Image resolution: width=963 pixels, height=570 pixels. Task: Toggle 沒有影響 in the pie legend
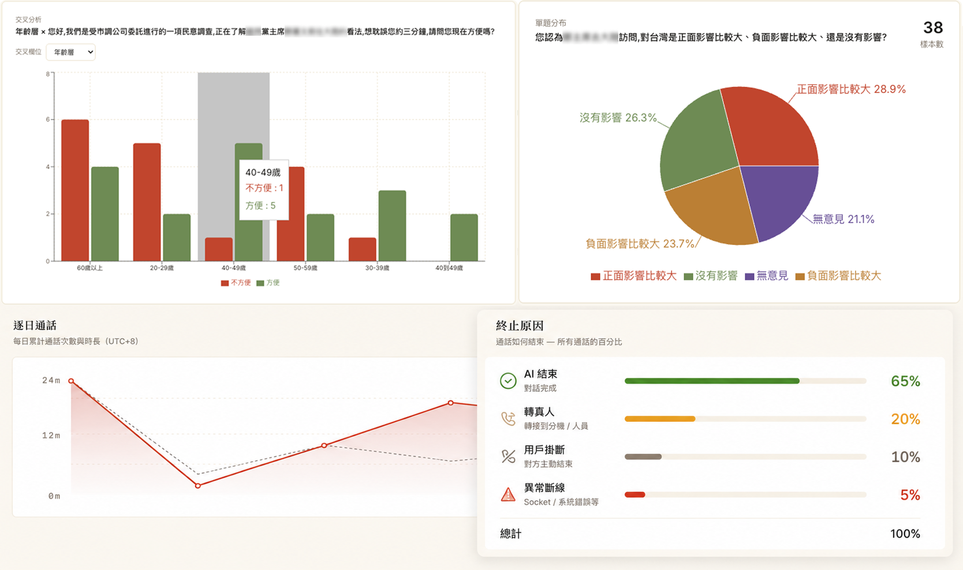(x=711, y=276)
